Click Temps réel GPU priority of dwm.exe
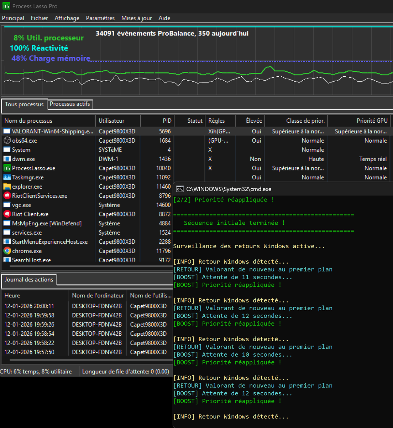 tap(373, 159)
